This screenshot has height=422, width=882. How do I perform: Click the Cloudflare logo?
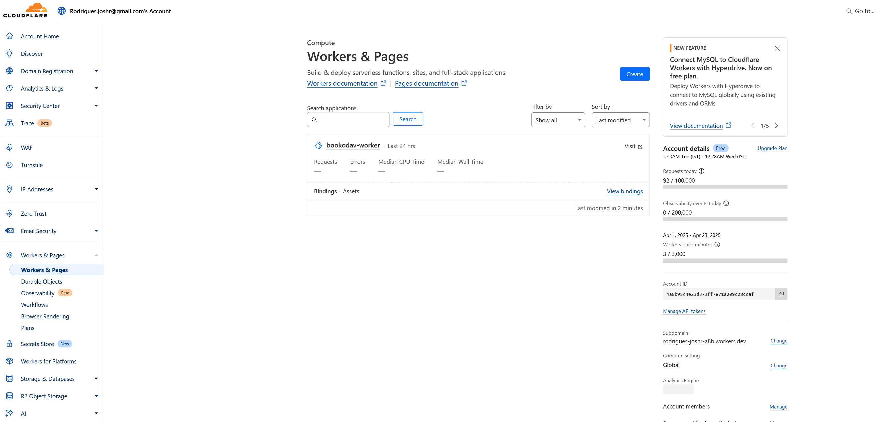pos(25,10)
